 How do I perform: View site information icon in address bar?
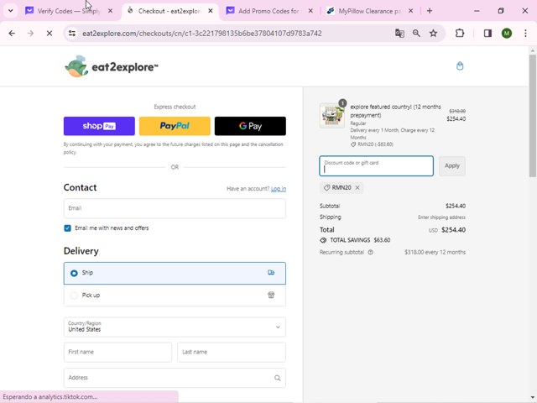72,34
